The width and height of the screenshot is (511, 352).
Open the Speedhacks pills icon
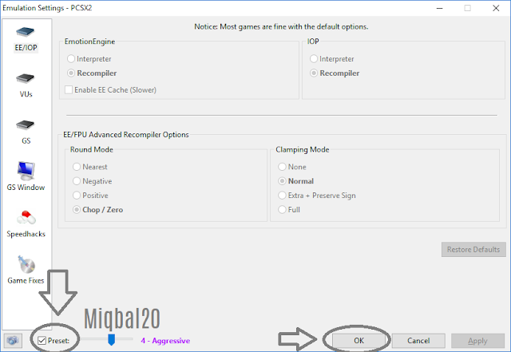click(26, 218)
